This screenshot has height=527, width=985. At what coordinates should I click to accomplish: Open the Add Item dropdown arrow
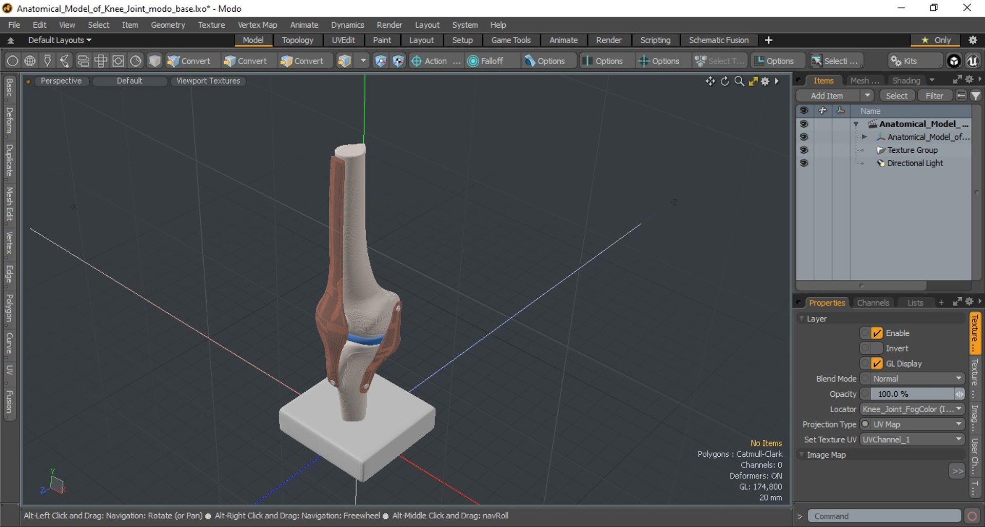click(867, 96)
